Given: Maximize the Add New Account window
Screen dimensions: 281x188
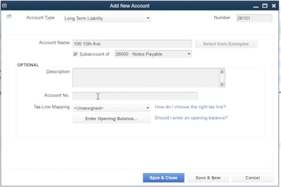Looking at the screenshot, I should [x=265, y=6].
